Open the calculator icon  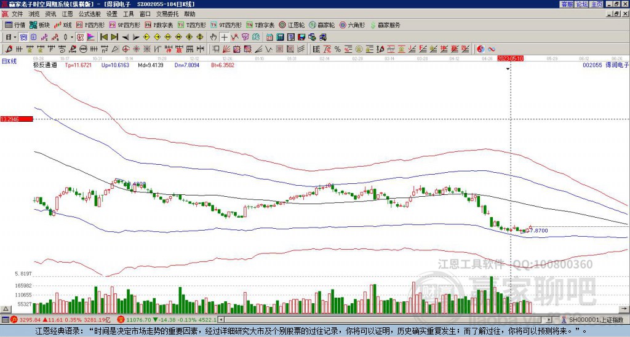pyautogui.click(x=280, y=37)
